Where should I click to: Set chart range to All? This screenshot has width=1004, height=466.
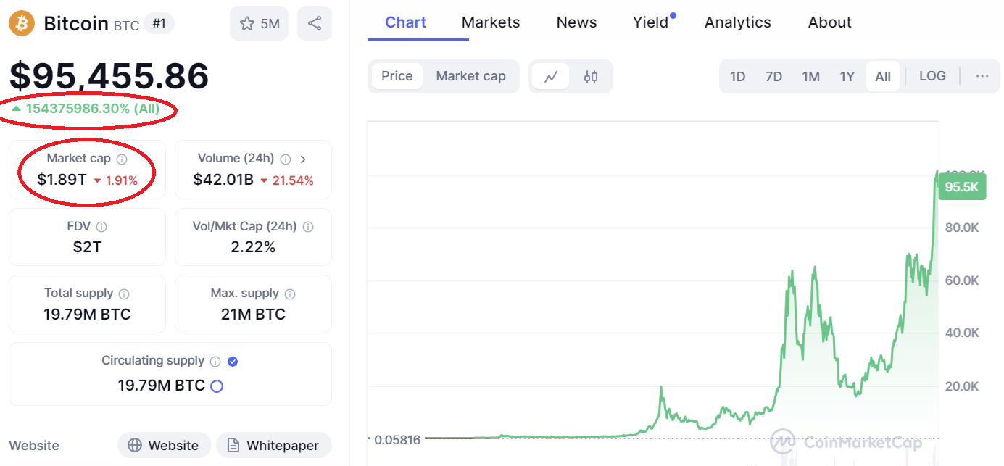(883, 76)
